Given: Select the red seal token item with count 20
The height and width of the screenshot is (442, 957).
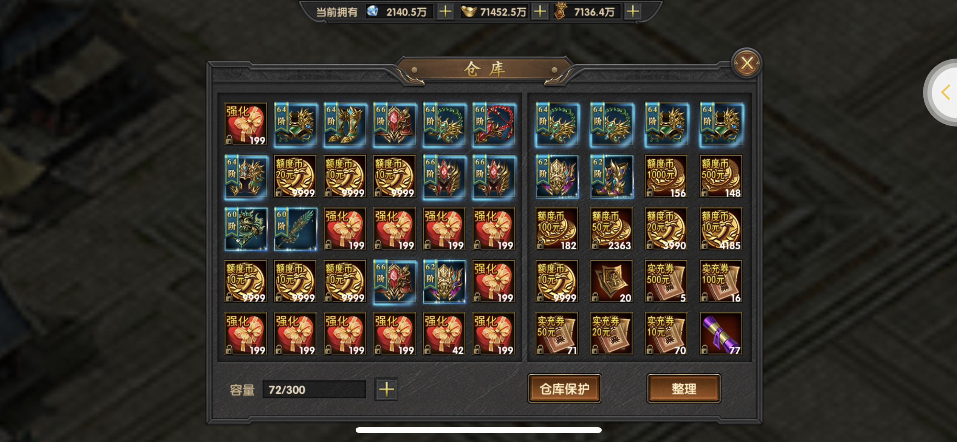Looking at the screenshot, I should tap(611, 281).
